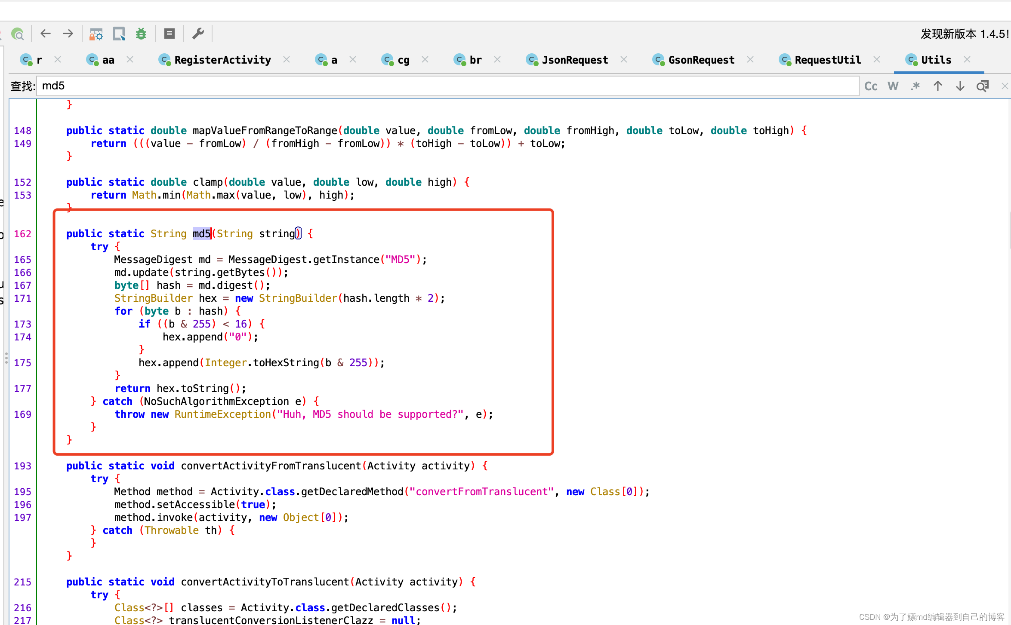Viewport: 1011px width, 625px height.
Task: Open the GsonRequest tab
Action: tap(694, 60)
